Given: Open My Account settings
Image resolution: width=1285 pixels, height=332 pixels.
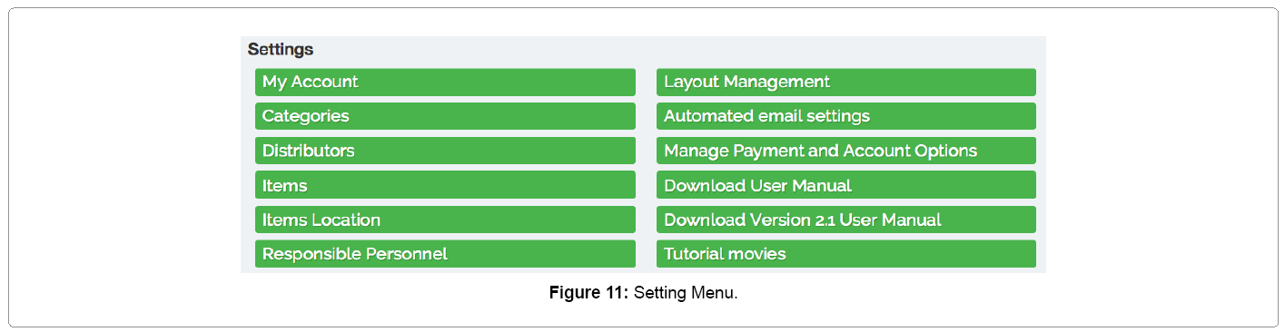Looking at the screenshot, I should click(x=445, y=82).
